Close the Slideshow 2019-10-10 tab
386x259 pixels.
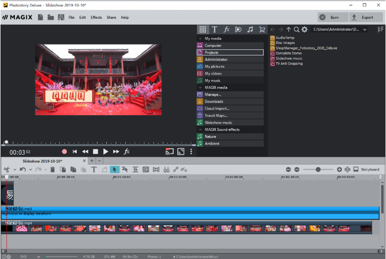click(84, 161)
